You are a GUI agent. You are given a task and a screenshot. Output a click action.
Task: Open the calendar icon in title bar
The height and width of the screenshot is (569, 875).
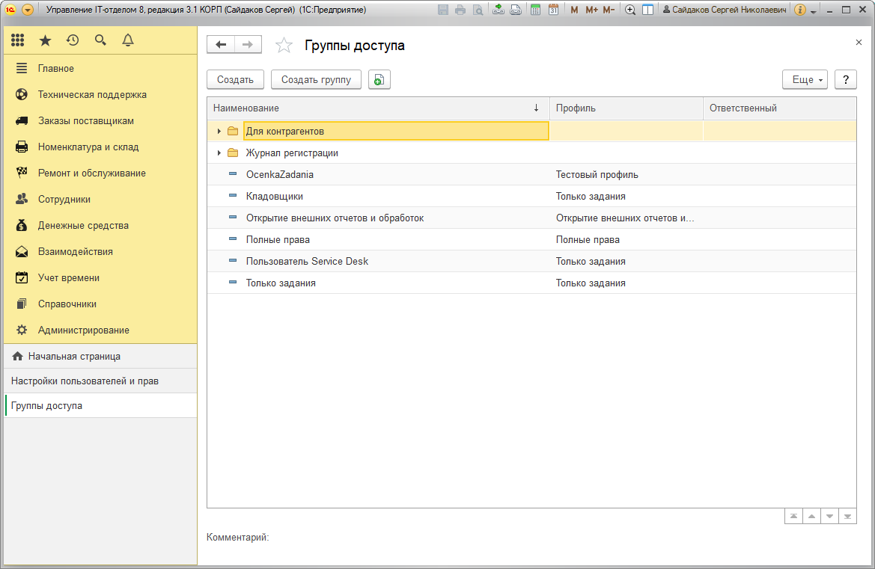click(553, 10)
